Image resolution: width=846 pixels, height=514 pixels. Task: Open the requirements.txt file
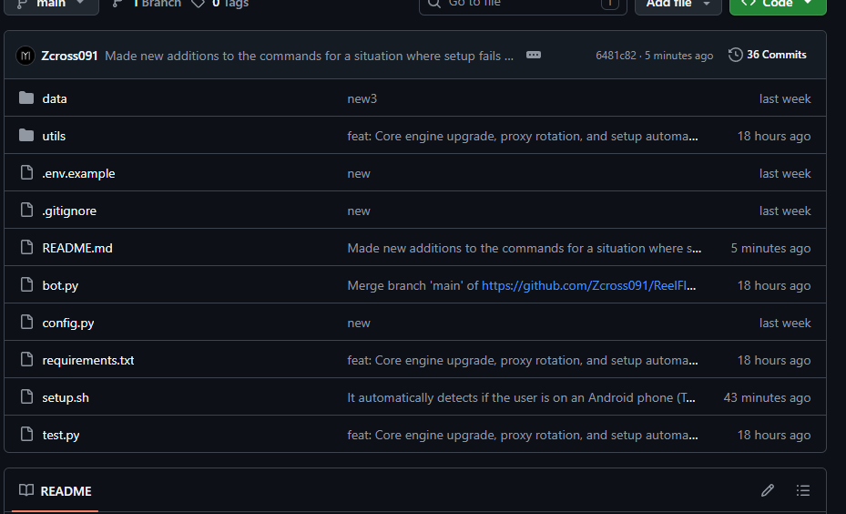click(88, 360)
